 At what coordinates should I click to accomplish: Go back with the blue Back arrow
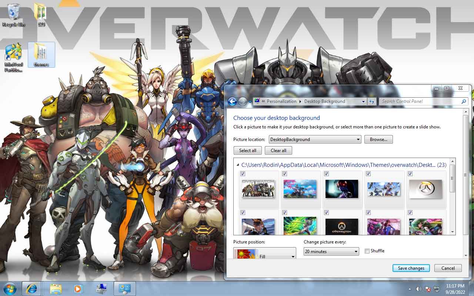tap(232, 101)
